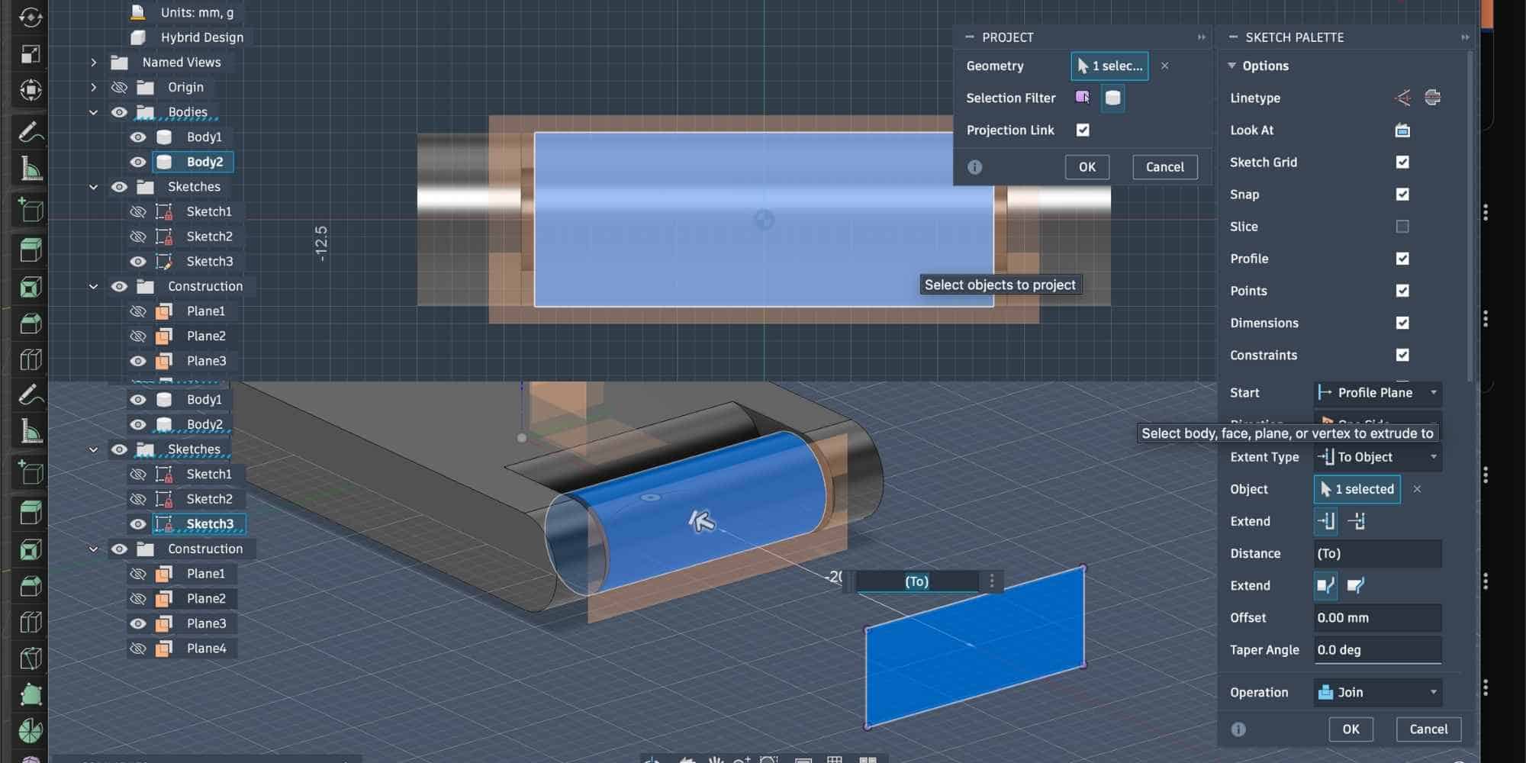Toggle the Projection Link checkbox
This screenshot has height=763, width=1526.
pos(1083,130)
